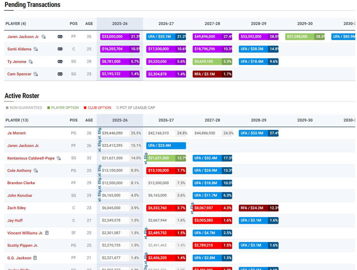
Task: Open Cam Spencer player link
Action: point(19,74)
